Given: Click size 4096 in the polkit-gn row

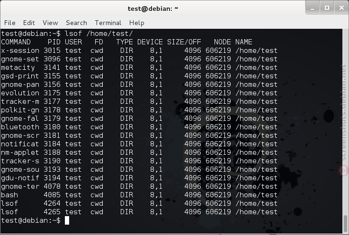Looking at the screenshot, I should pos(193,110).
